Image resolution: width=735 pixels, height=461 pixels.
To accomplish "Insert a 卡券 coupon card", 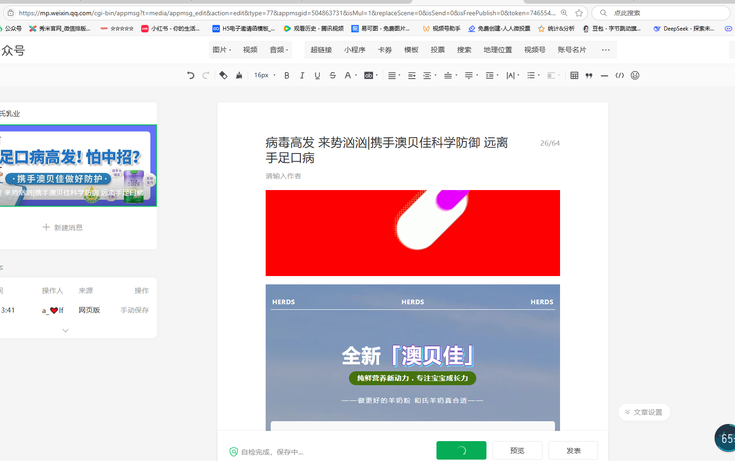I will pyautogui.click(x=385, y=50).
